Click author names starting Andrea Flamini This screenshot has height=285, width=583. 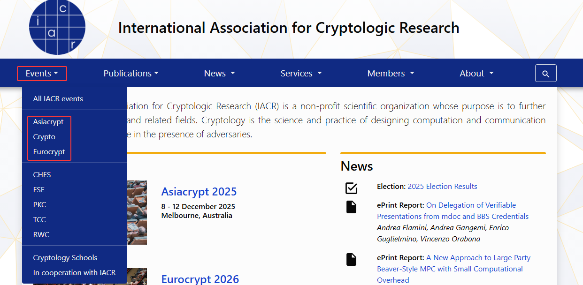(443, 233)
